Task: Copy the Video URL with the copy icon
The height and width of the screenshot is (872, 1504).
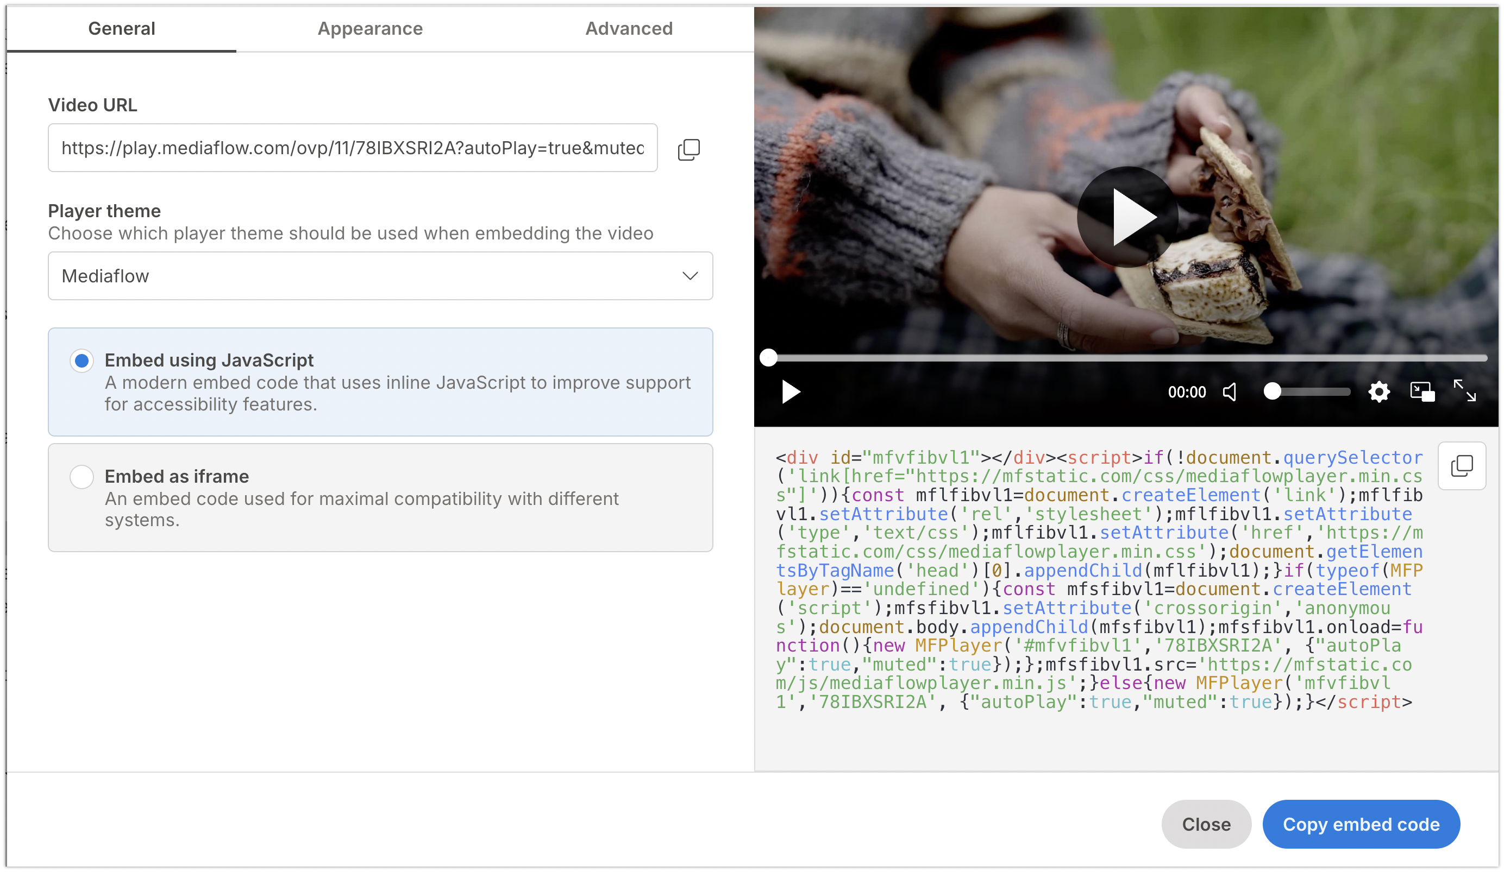Action: coord(688,149)
